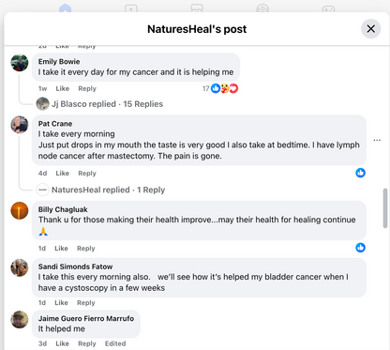Viewport: 390px width, 350px height.
Task: Open Pat Crane's profile avatar
Action: point(20,125)
